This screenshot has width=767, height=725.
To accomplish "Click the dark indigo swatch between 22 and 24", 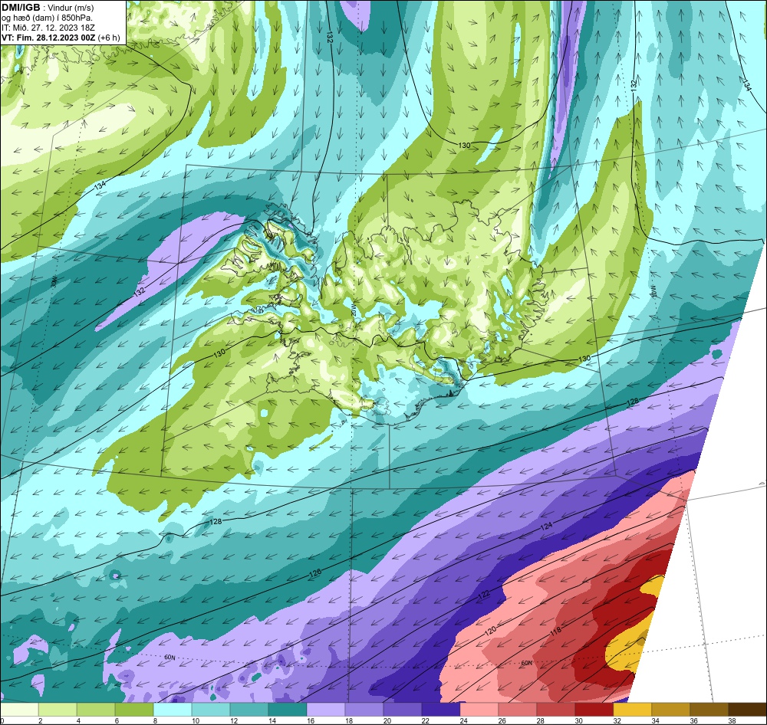I will 441,710.
